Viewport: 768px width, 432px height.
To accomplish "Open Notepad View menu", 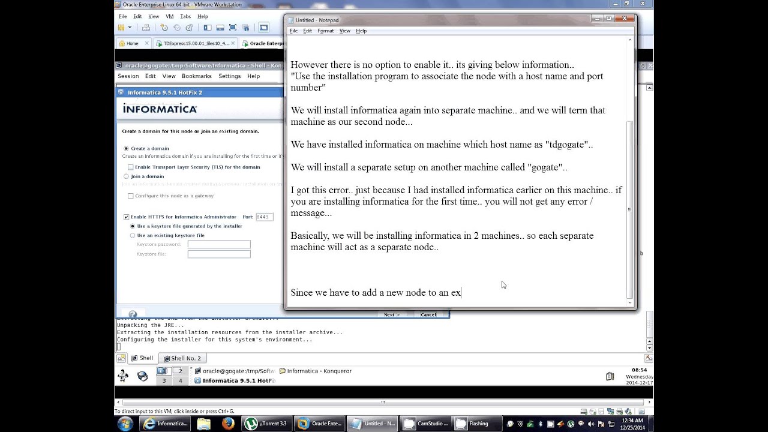I will [344, 31].
